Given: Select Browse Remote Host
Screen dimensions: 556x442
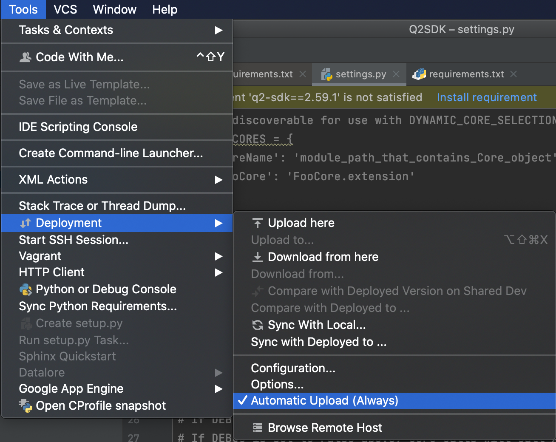Looking at the screenshot, I should (x=394, y=428).
